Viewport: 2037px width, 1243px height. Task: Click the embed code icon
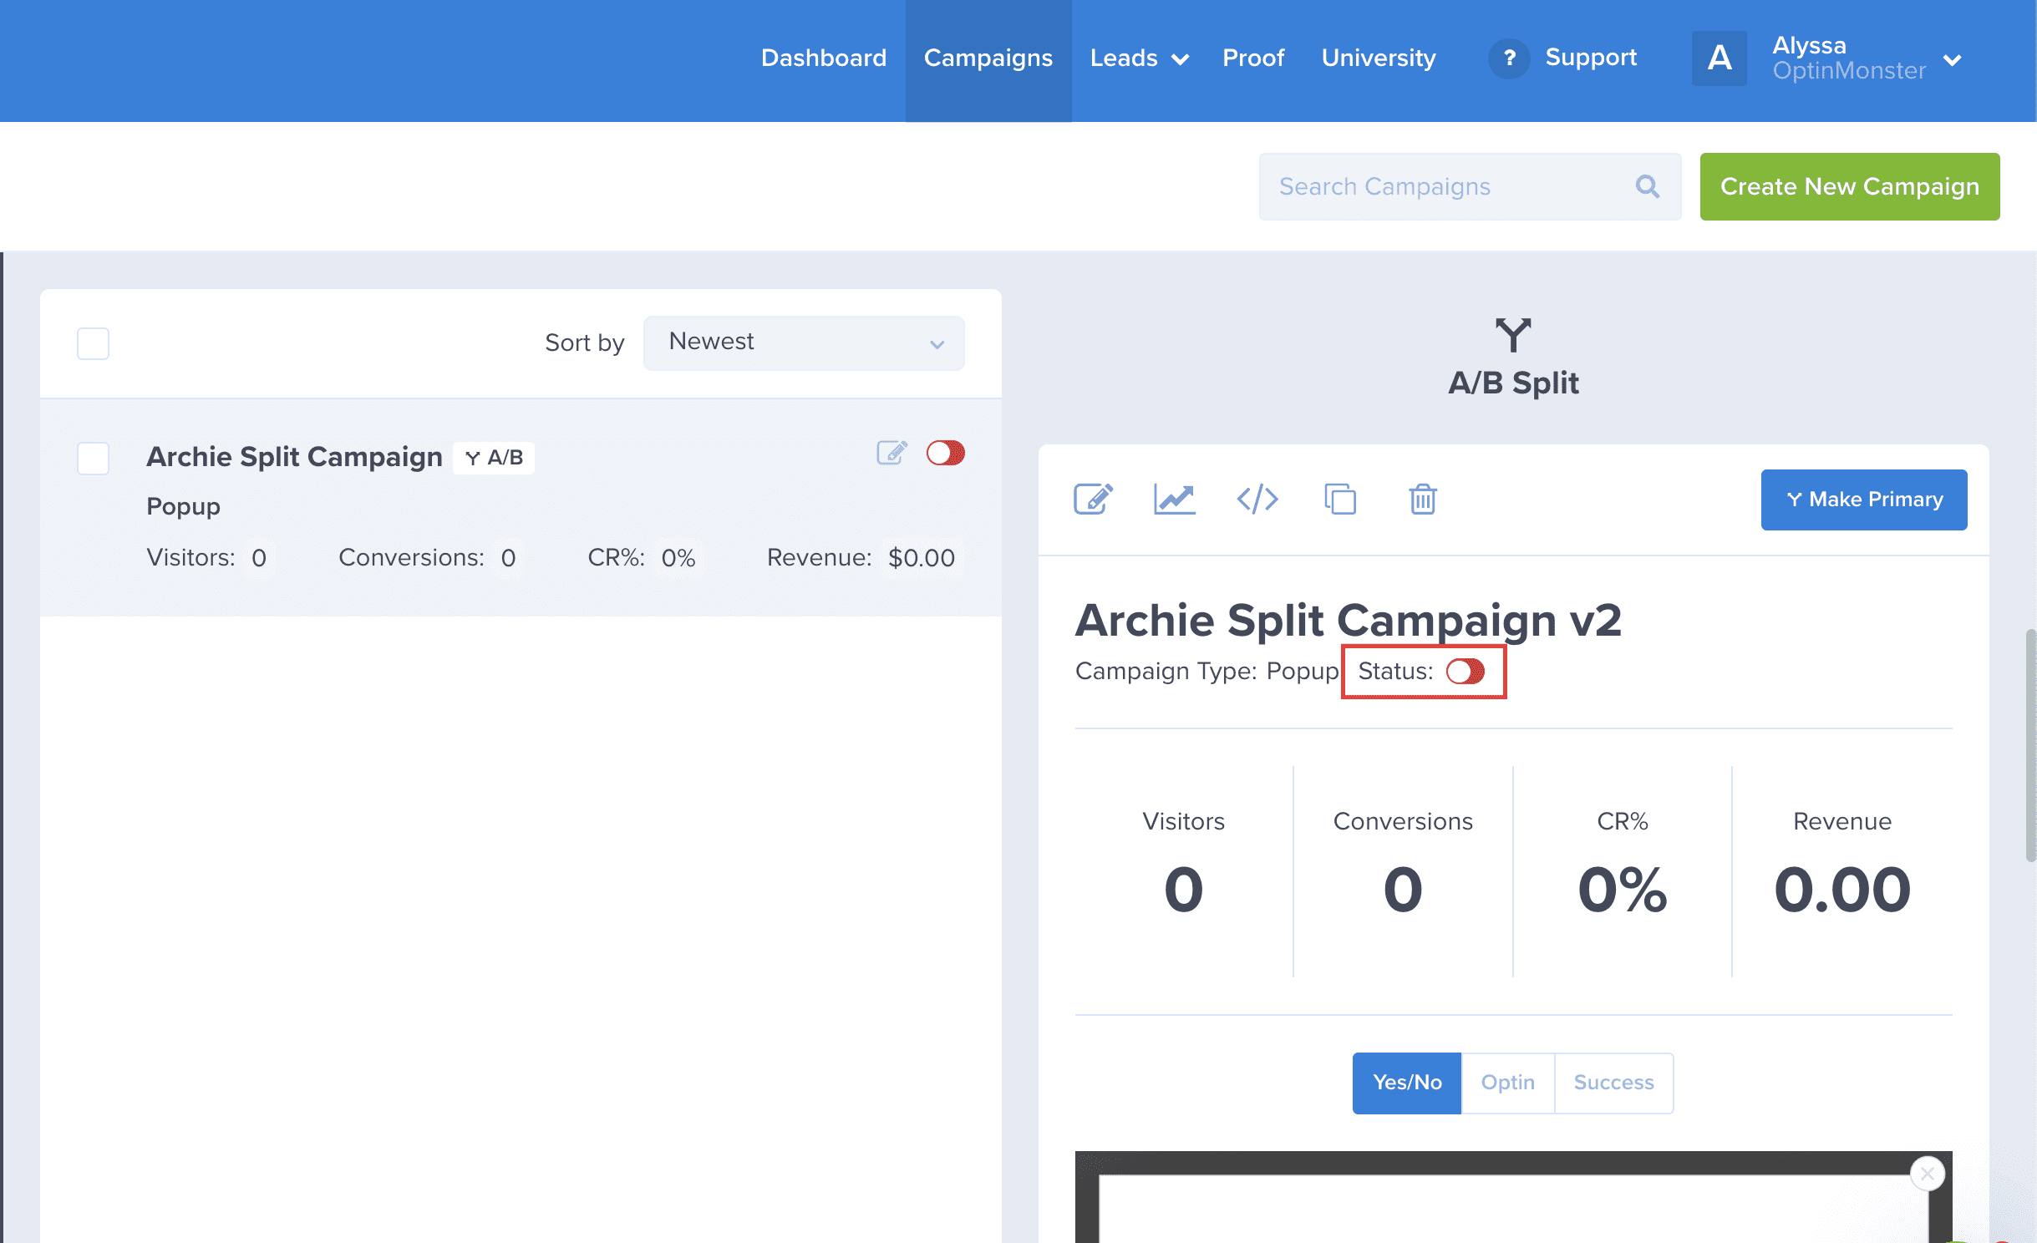coord(1257,500)
